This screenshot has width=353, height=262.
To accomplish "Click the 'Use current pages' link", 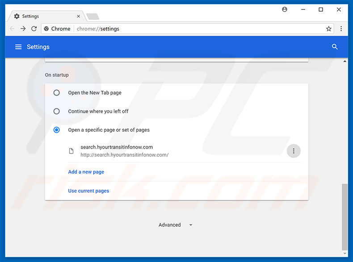I will click(x=88, y=191).
